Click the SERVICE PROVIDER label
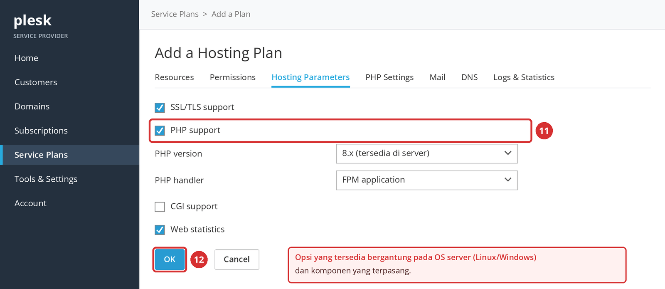665x289 pixels. coord(40,36)
